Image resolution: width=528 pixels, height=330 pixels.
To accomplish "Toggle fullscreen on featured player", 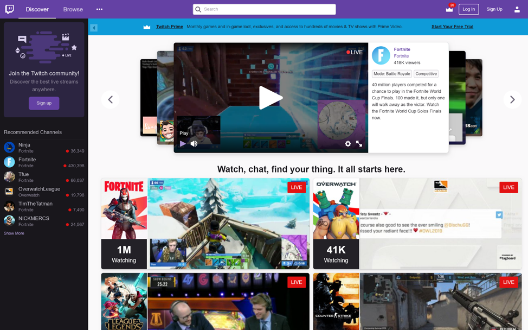I will pyautogui.click(x=359, y=144).
